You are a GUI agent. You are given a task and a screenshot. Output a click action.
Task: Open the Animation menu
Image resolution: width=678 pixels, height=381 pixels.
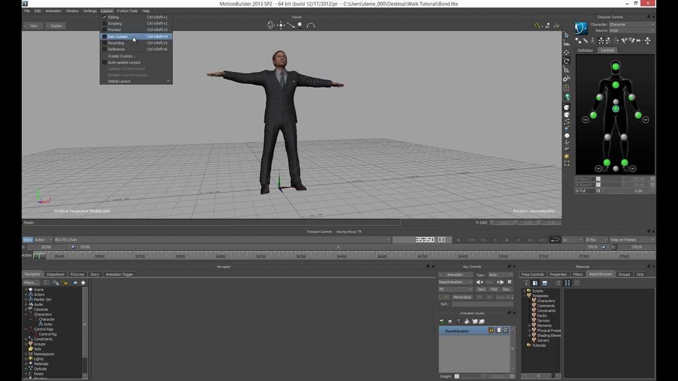[x=53, y=11]
